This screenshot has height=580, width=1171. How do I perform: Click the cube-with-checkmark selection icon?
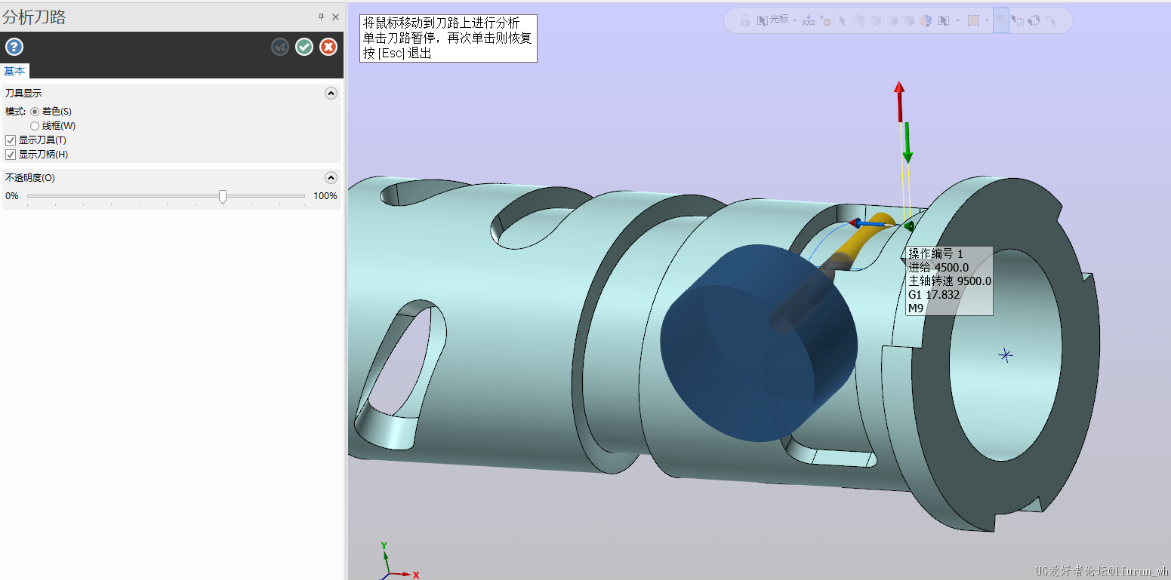[x=859, y=20]
